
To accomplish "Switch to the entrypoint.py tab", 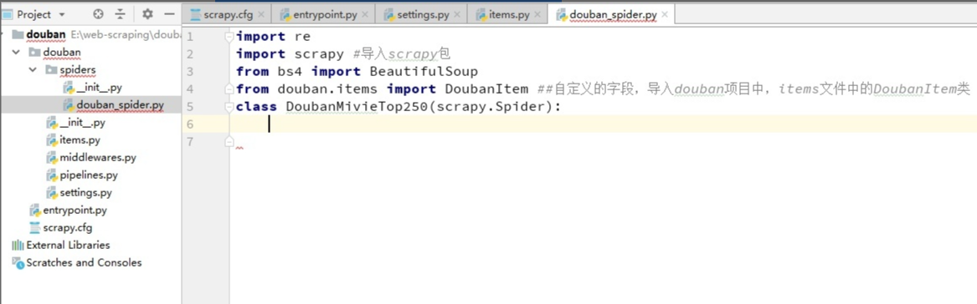I will tap(323, 13).
